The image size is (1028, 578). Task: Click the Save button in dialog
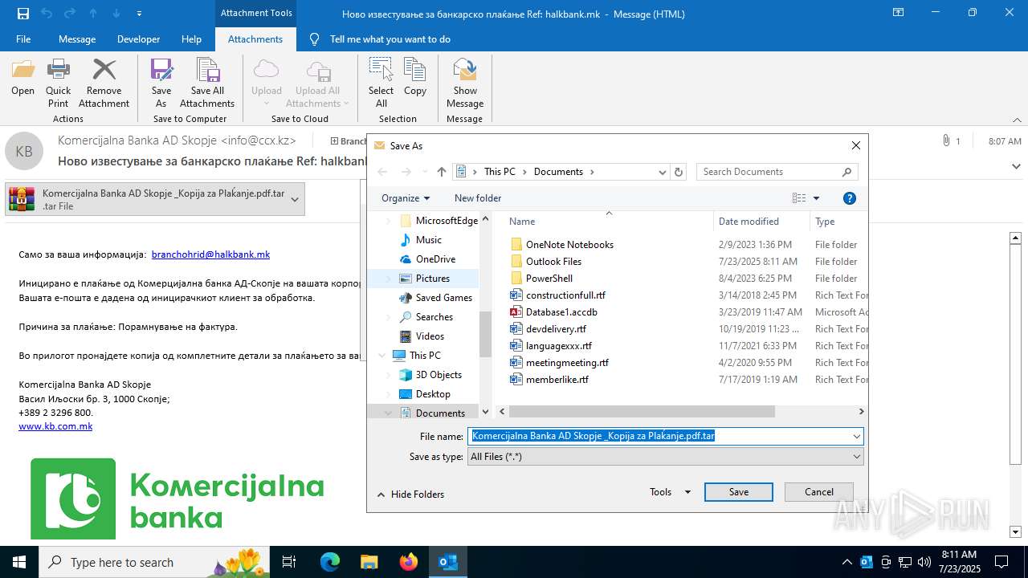[x=739, y=492]
